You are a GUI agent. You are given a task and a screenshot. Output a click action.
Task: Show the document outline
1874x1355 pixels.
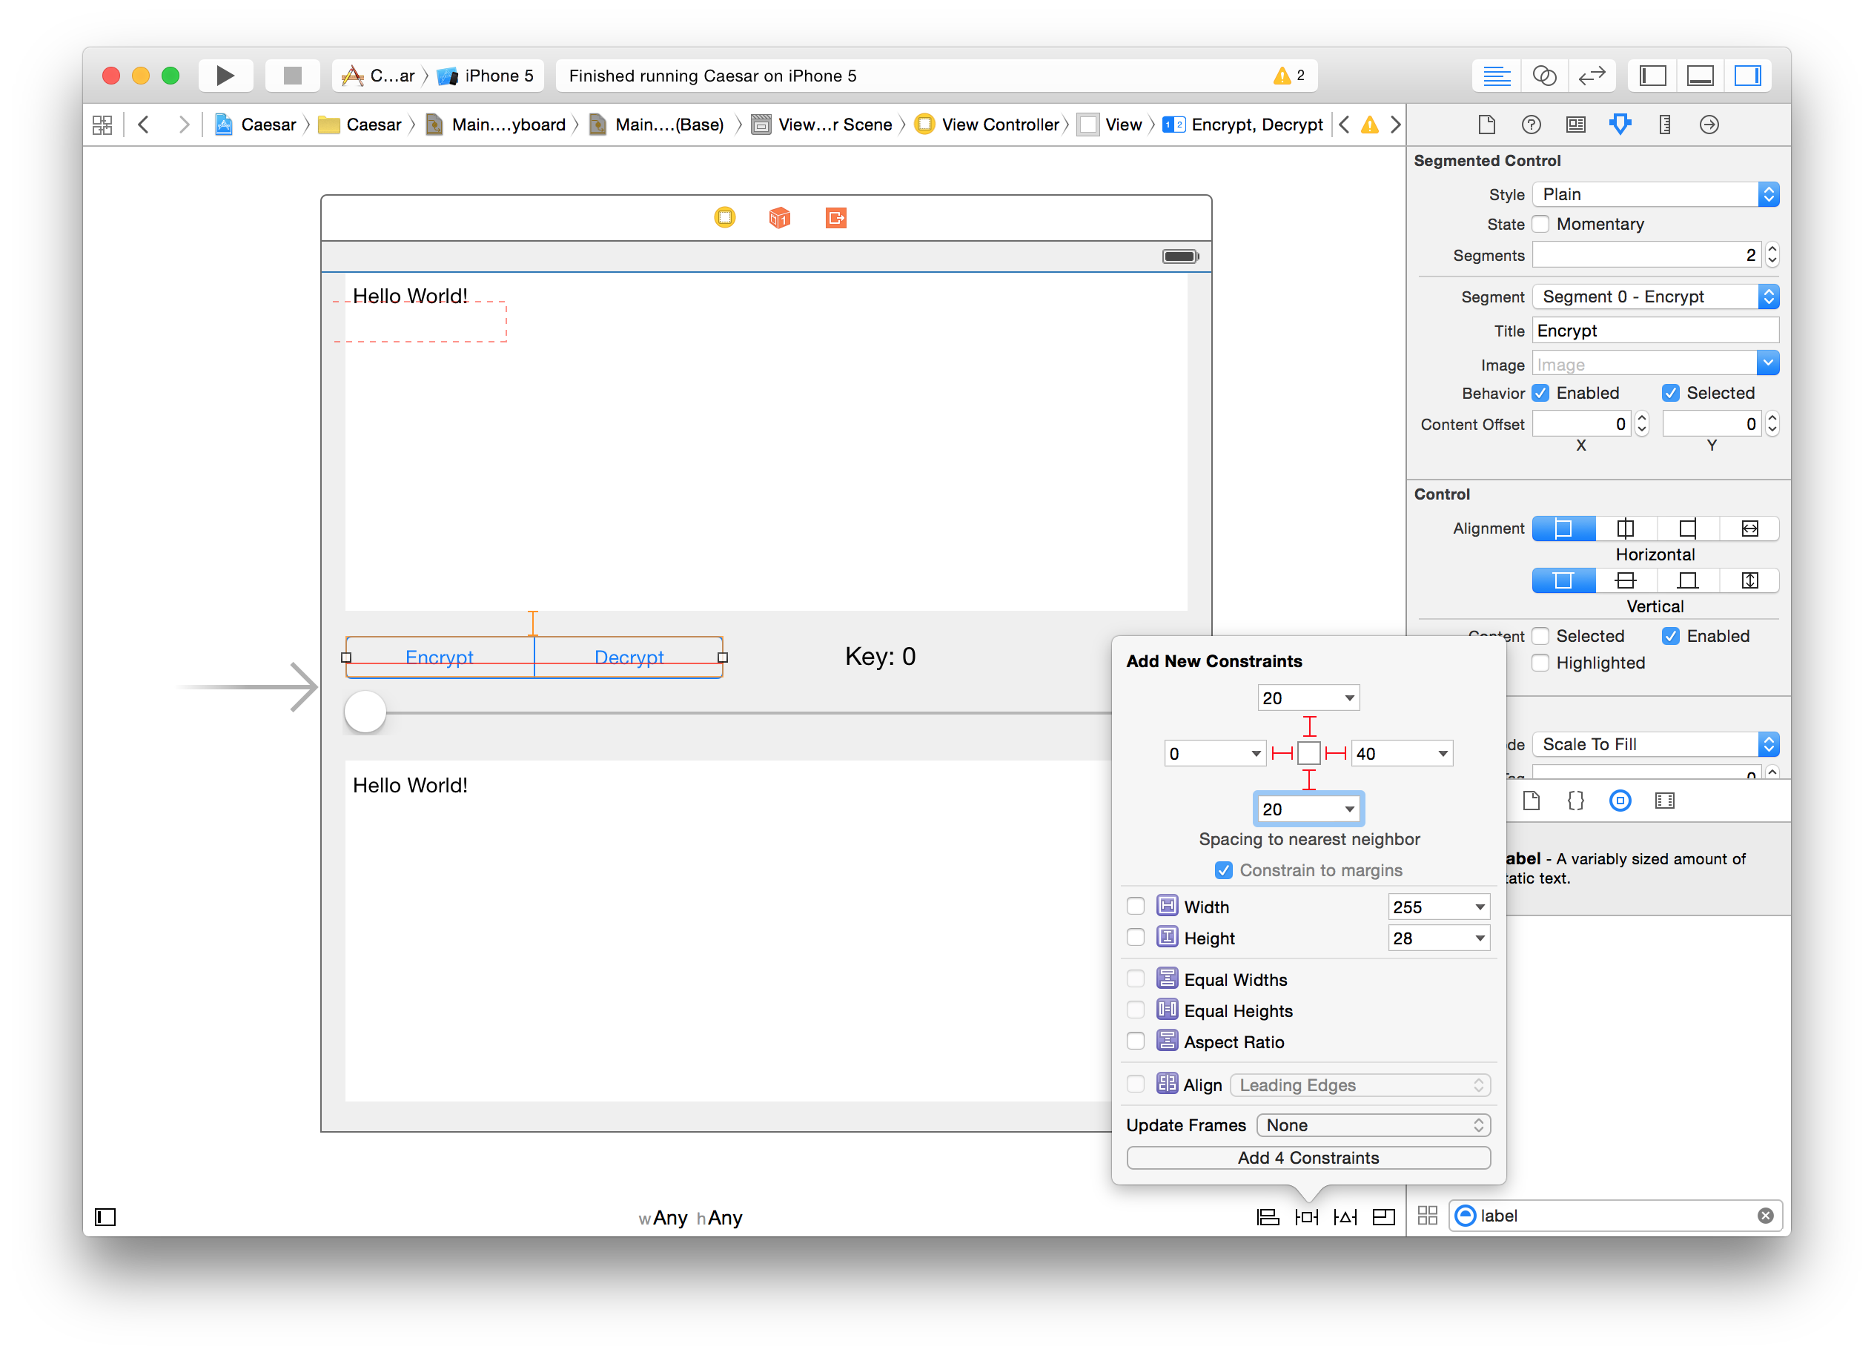[105, 1217]
